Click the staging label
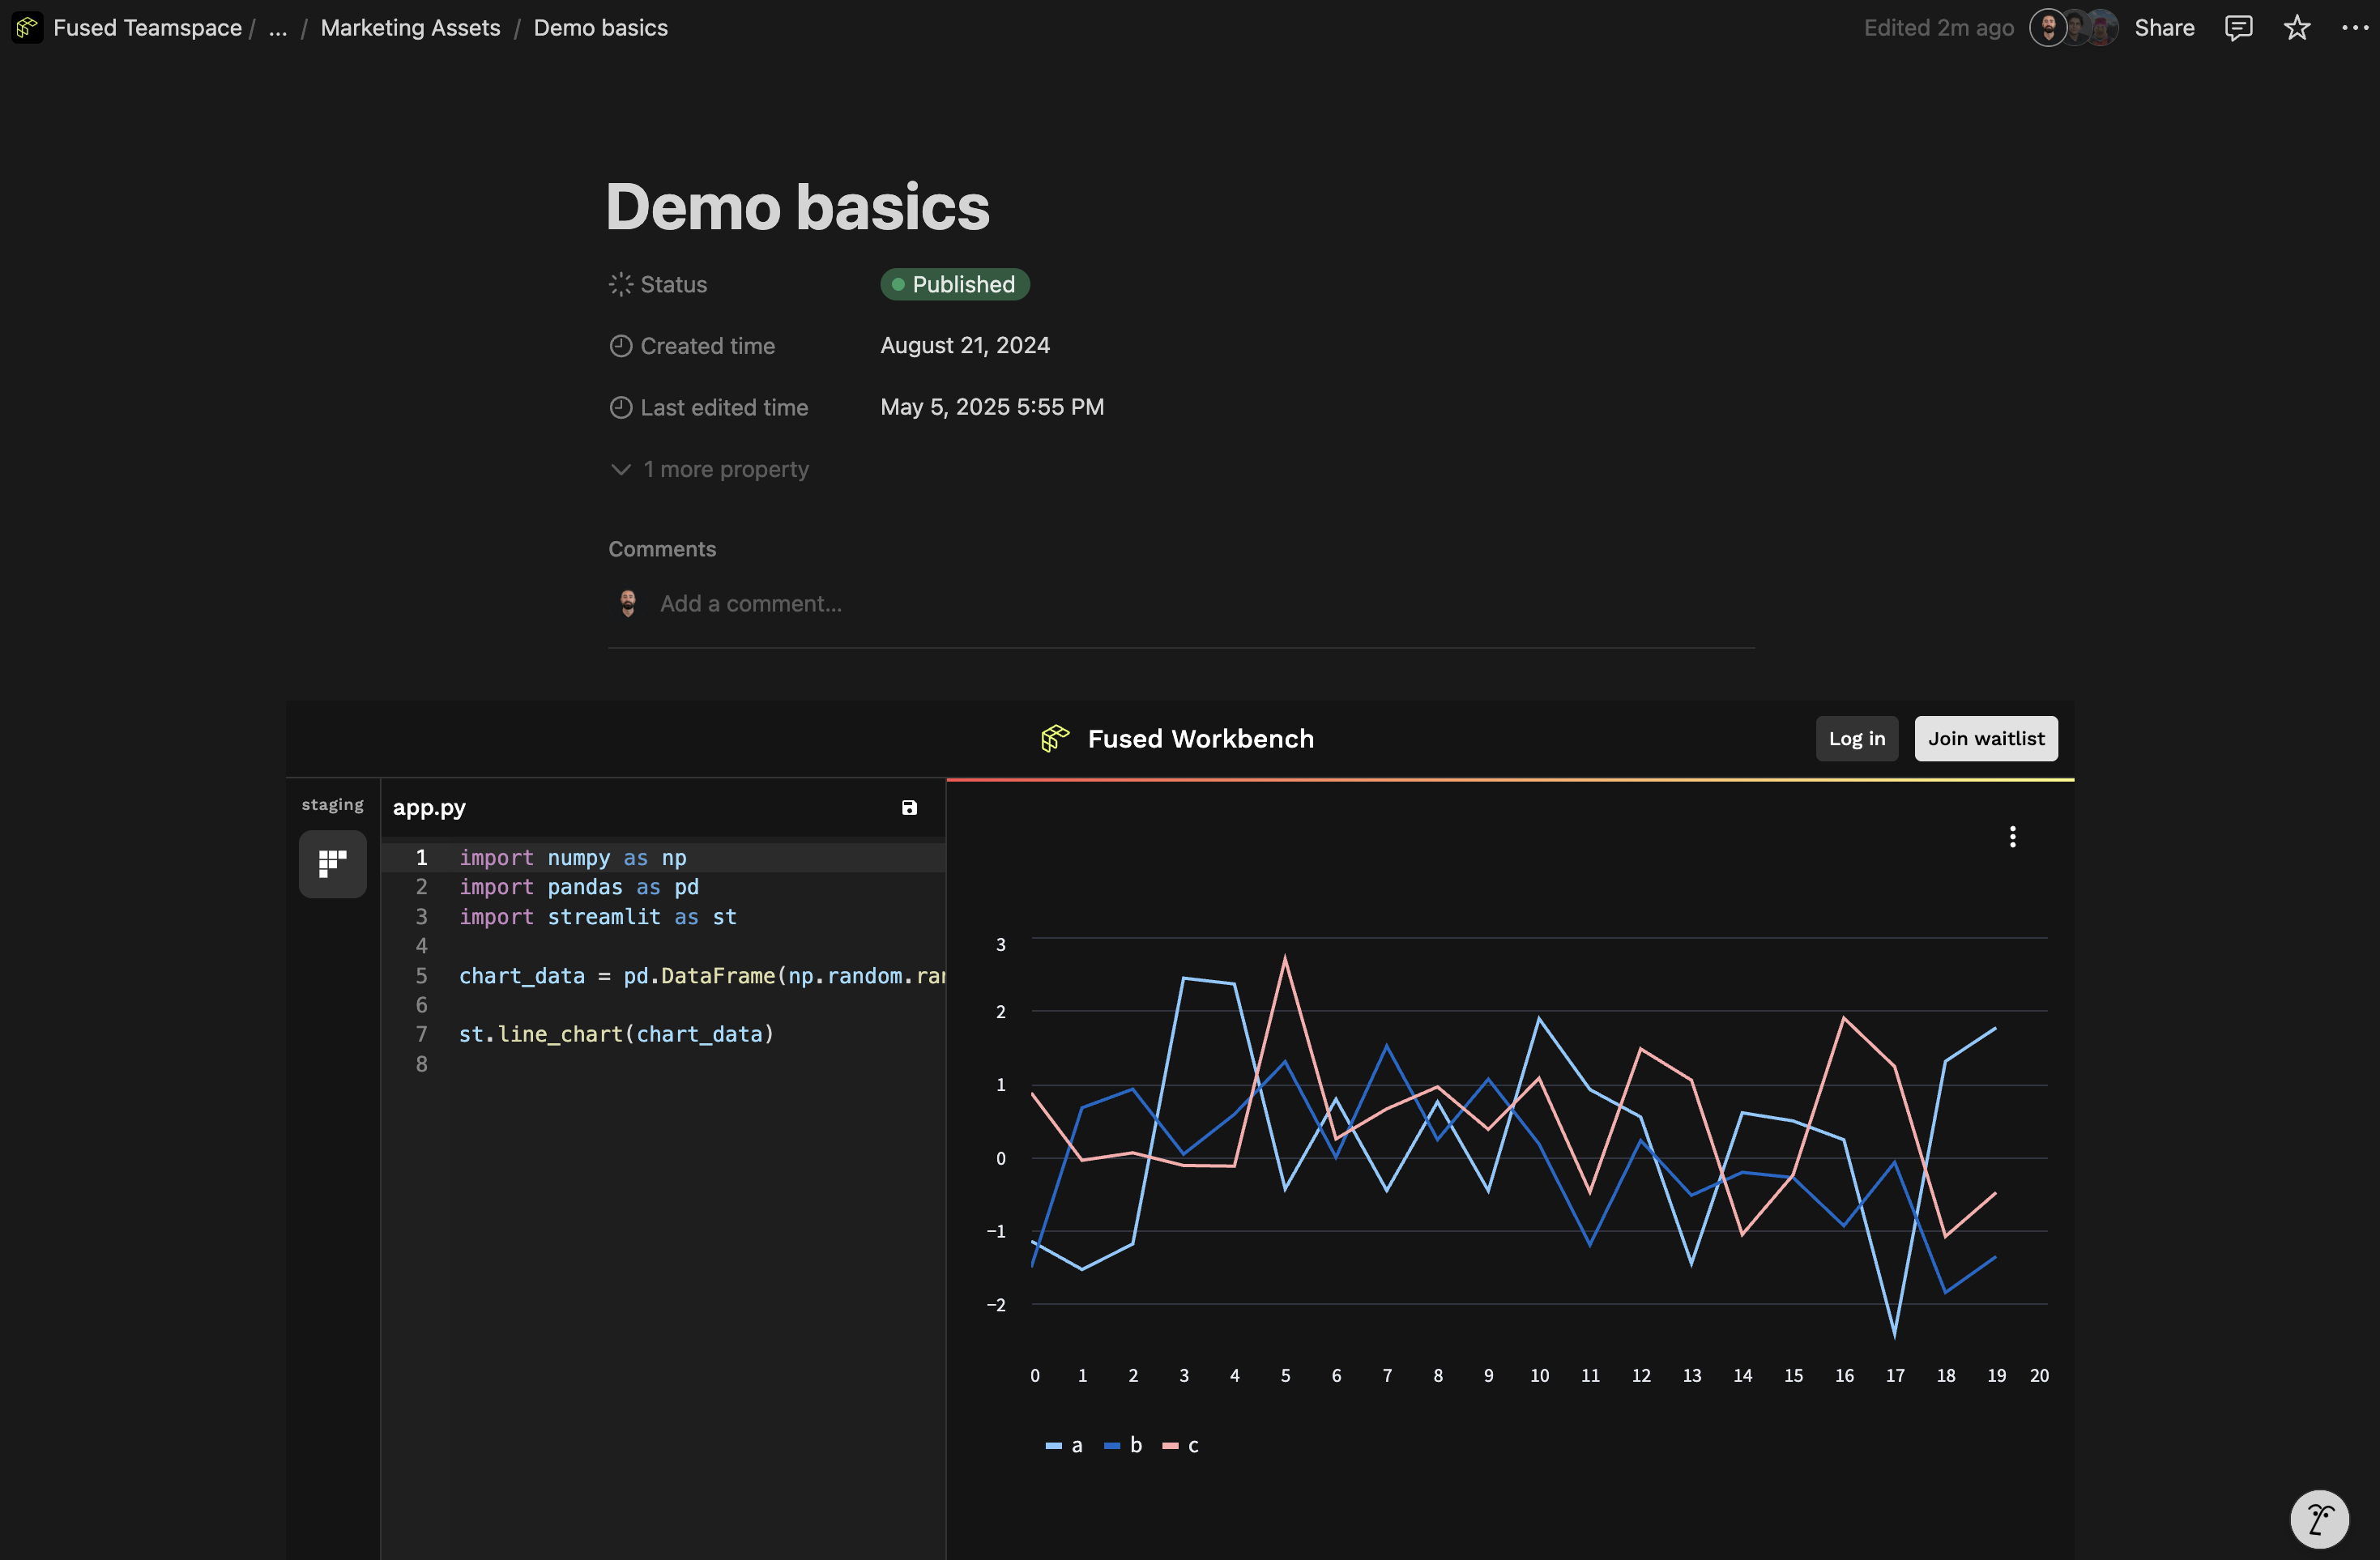This screenshot has height=1560, width=2380. [x=332, y=804]
